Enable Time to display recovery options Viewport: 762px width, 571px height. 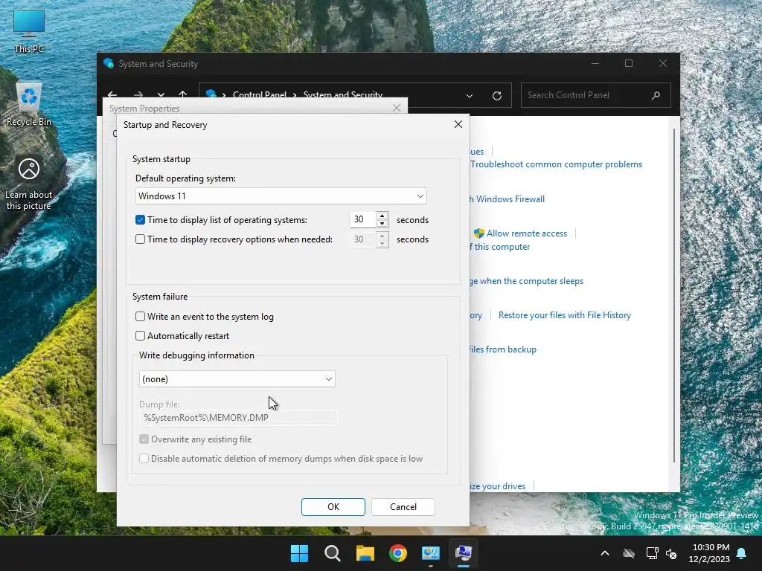coord(140,239)
